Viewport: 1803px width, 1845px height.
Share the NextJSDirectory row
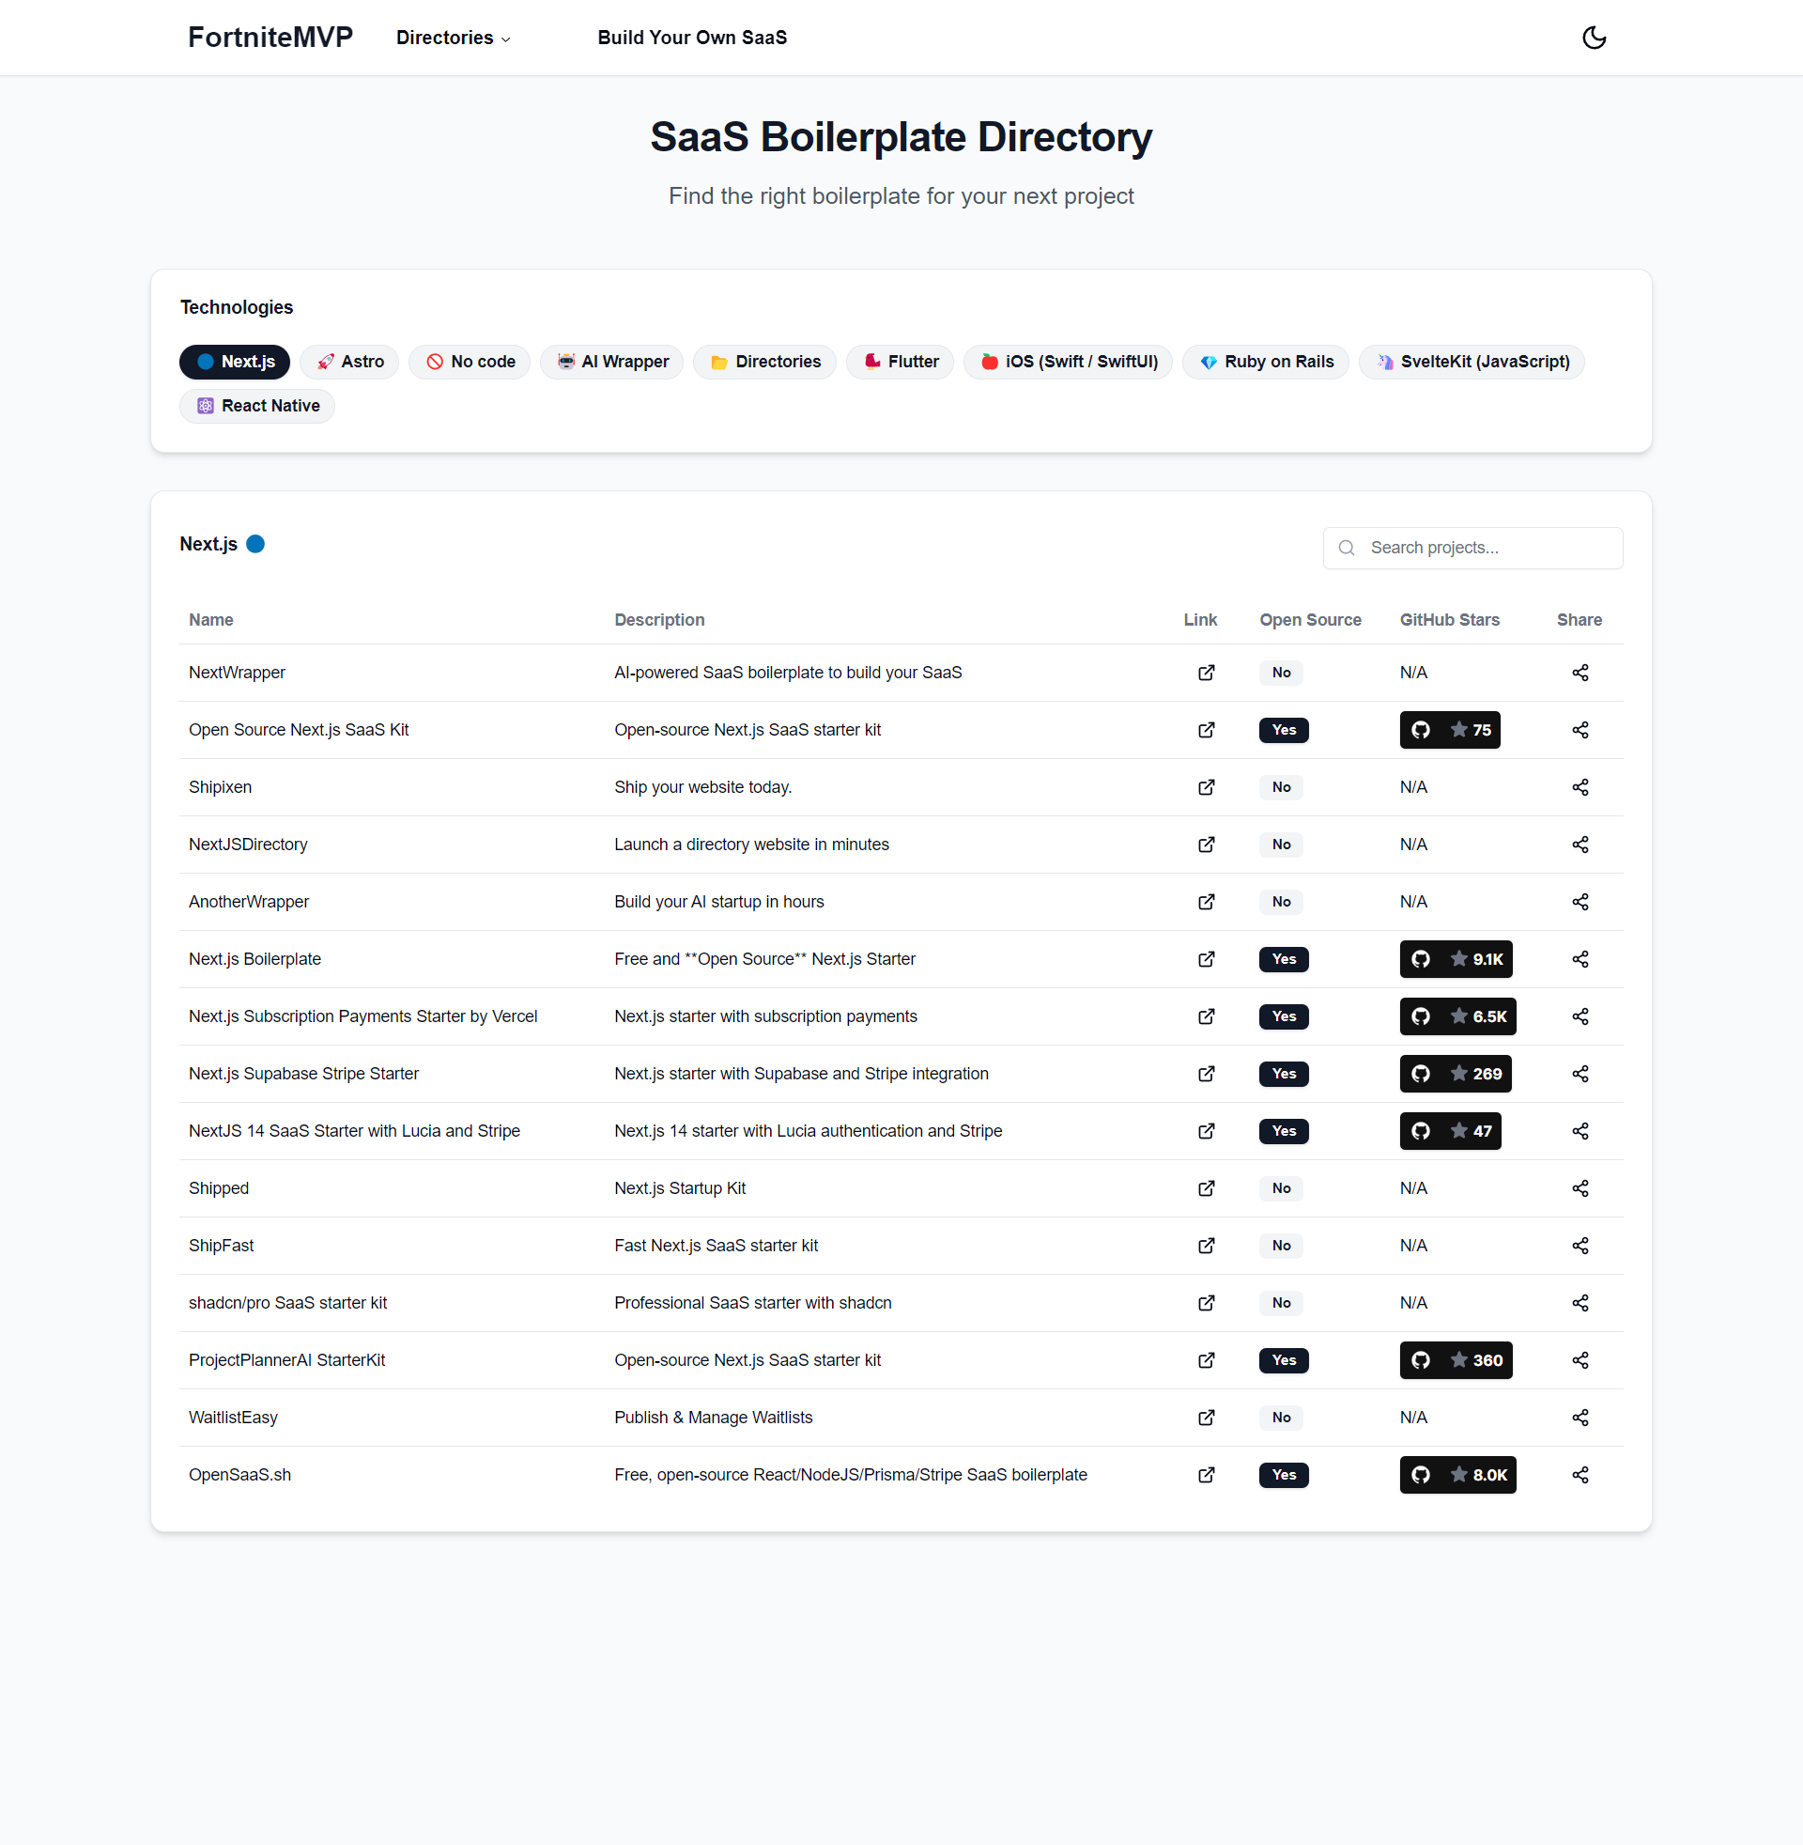(x=1580, y=845)
